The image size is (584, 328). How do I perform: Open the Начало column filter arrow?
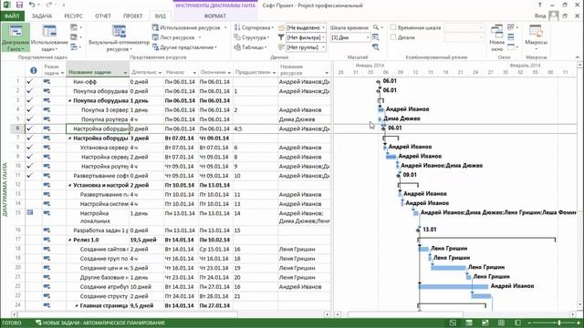194,73
